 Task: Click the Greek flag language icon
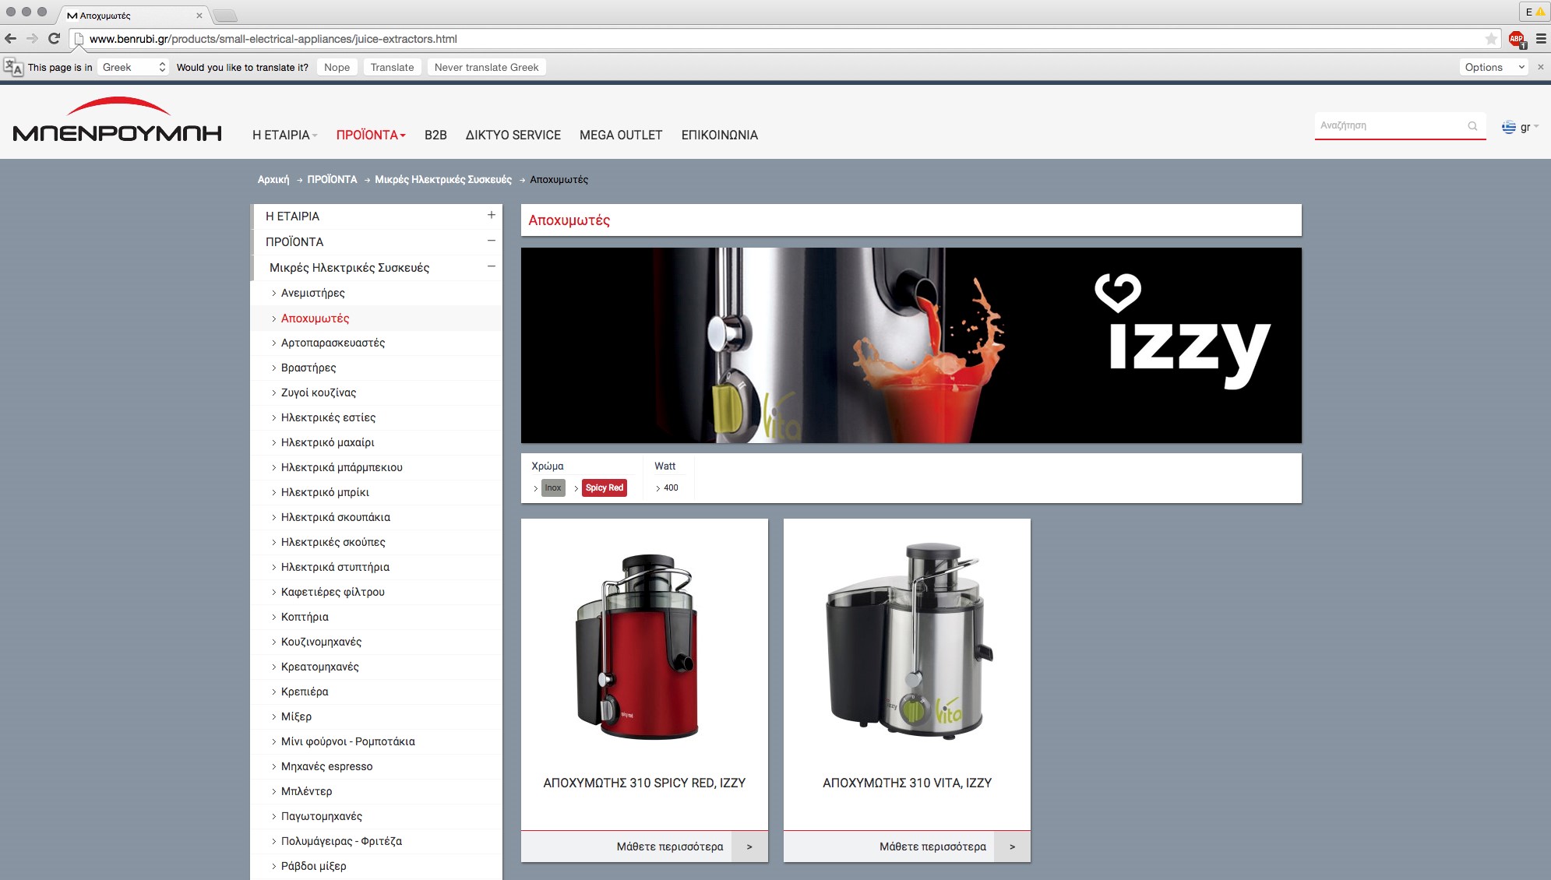[x=1509, y=127]
